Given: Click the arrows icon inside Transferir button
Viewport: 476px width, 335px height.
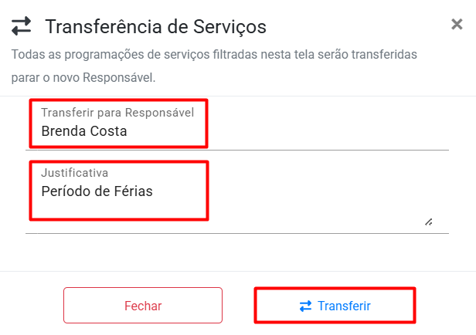Looking at the screenshot, I should [305, 306].
